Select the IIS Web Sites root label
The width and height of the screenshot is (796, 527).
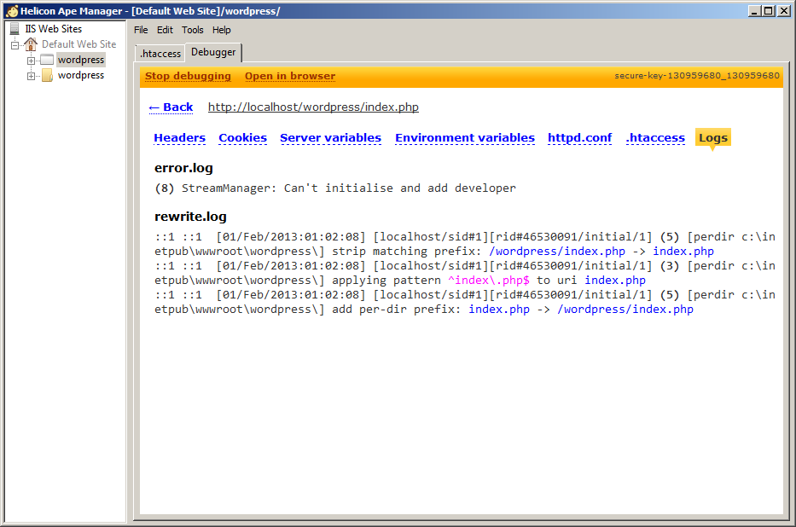54,29
